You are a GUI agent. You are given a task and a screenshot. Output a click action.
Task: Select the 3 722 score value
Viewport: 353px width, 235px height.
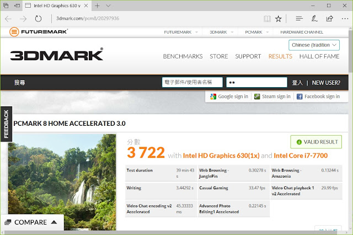(146, 153)
